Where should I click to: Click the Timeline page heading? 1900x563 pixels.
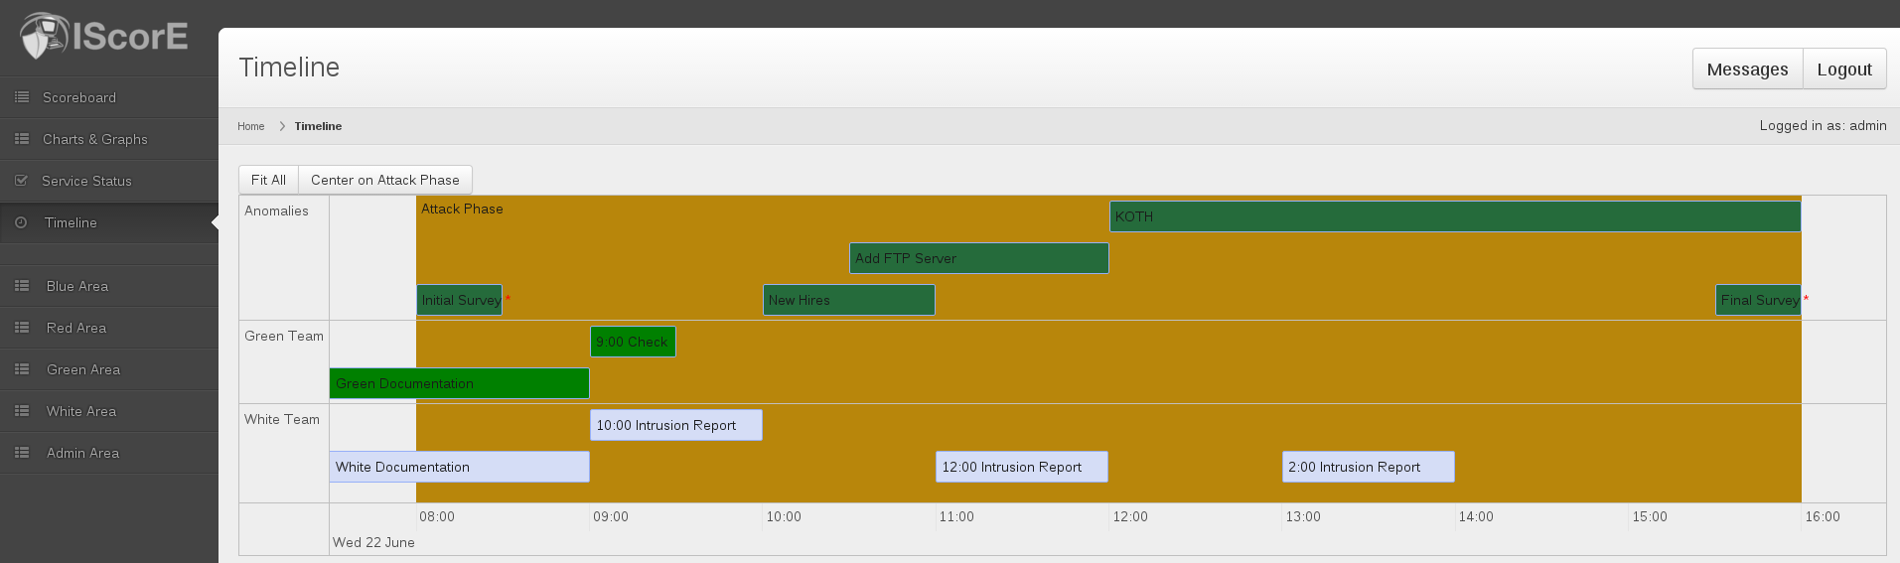click(x=289, y=67)
